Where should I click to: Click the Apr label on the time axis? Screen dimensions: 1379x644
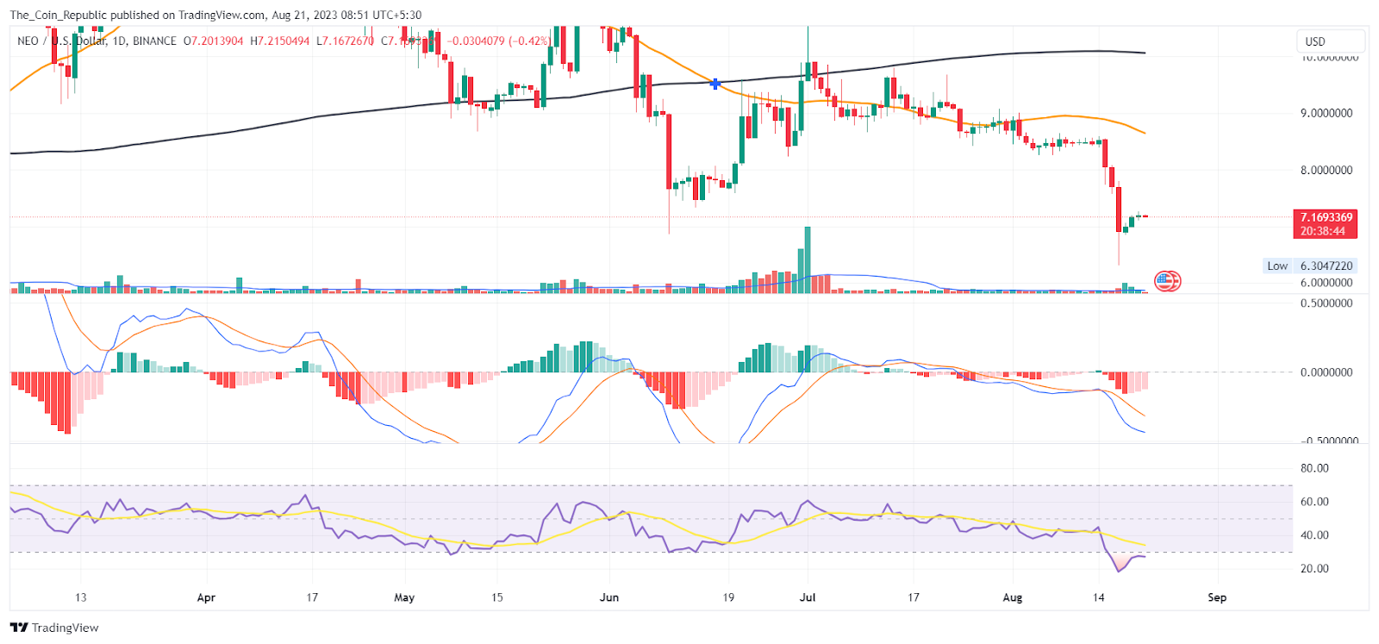tap(206, 597)
